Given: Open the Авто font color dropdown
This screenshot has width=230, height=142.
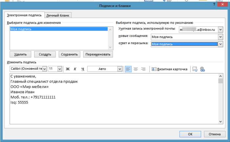Looking at the screenshot, I should (x=120, y=69).
